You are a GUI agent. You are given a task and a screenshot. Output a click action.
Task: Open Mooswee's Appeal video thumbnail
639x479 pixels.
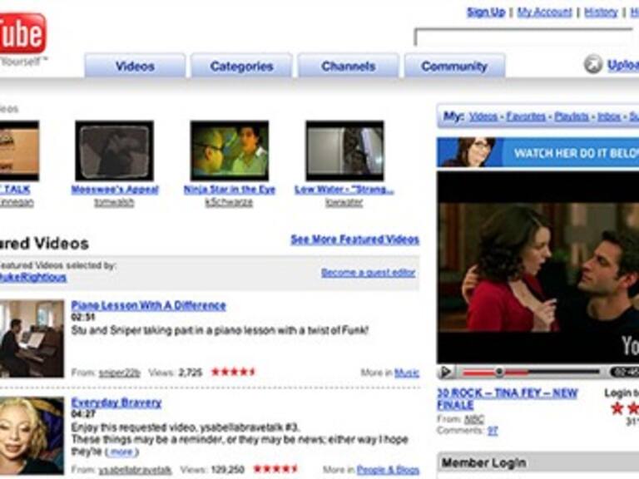[x=115, y=151]
